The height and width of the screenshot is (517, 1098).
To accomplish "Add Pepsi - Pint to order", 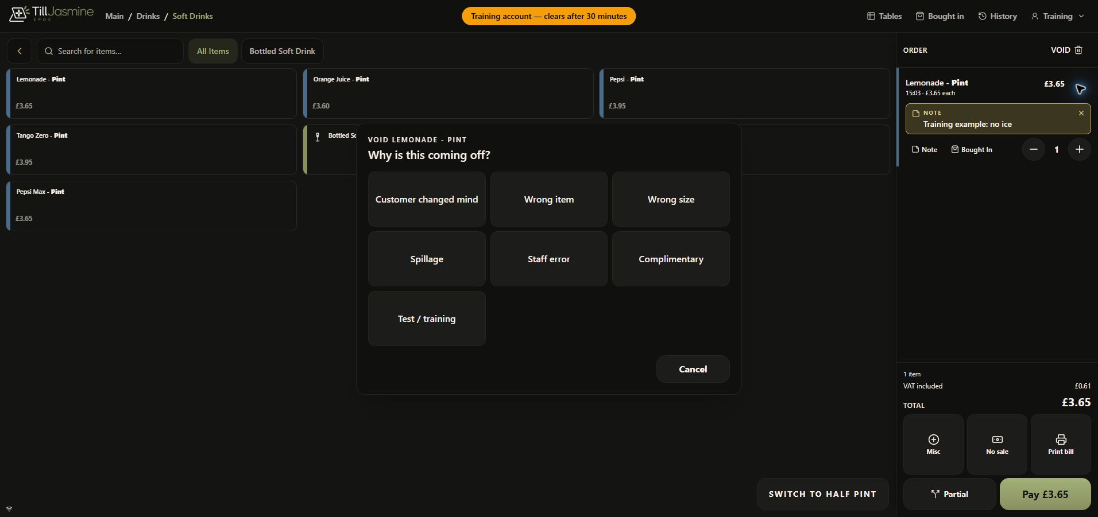I will pos(745,94).
